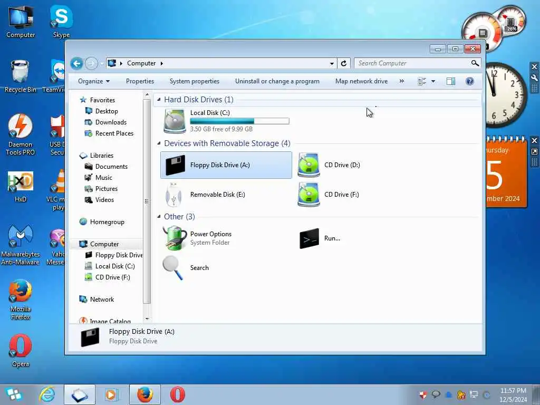
Task: Open recent pages dropdown next to Forward
Action: (x=102, y=64)
